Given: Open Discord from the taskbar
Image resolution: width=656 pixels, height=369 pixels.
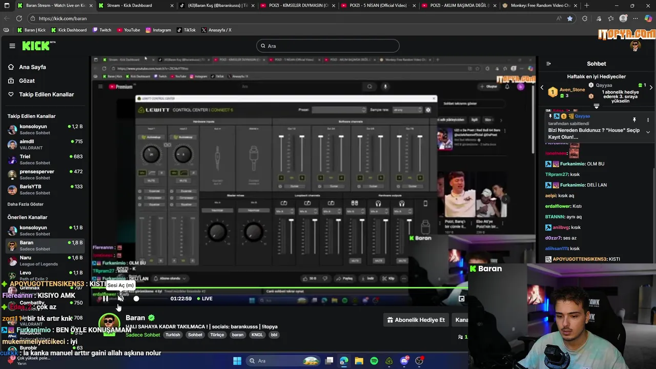Looking at the screenshot, I should [x=404, y=361].
